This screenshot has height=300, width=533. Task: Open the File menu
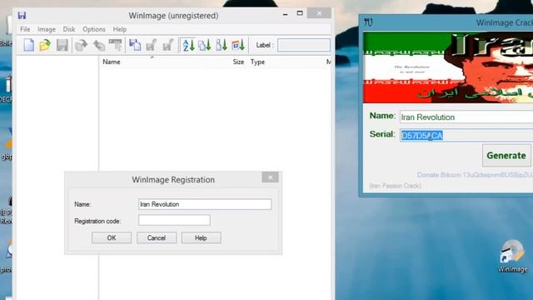pyautogui.click(x=25, y=29)
